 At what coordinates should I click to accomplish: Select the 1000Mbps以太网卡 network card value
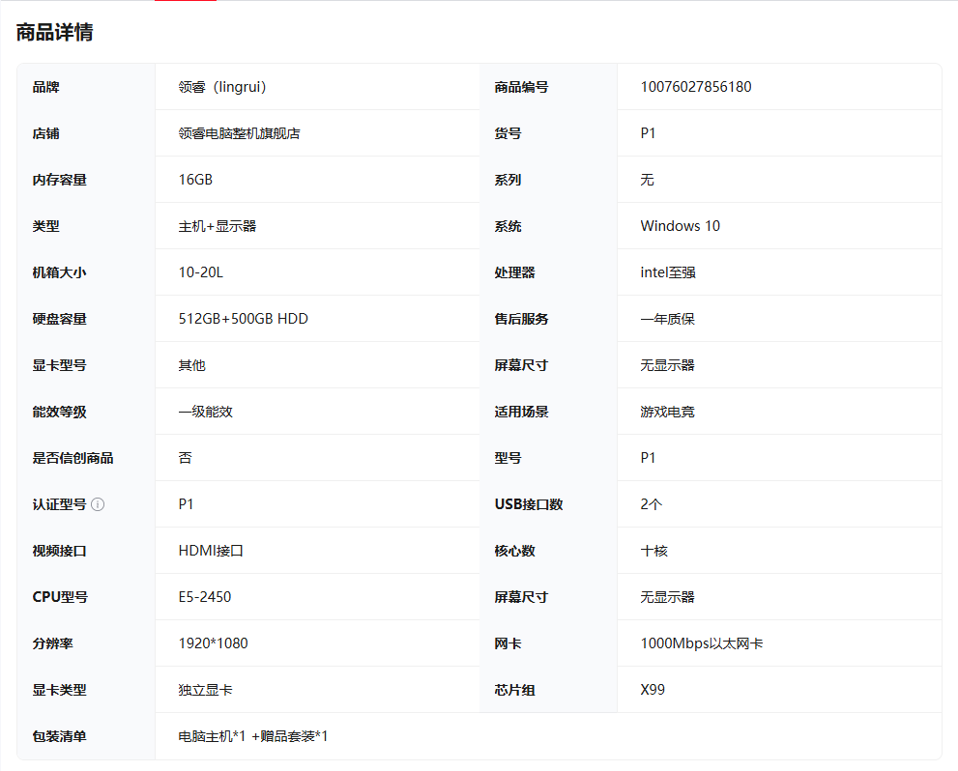[x=701, y=643]
